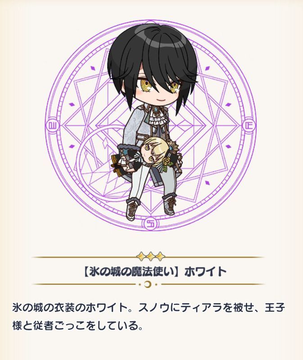Viewport: 303px width, 360px height.
Task: Click the character's gray patterned sleeve
Action: pos(132,129)
